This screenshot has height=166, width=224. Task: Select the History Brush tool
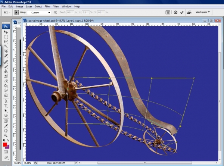[6, 76]
